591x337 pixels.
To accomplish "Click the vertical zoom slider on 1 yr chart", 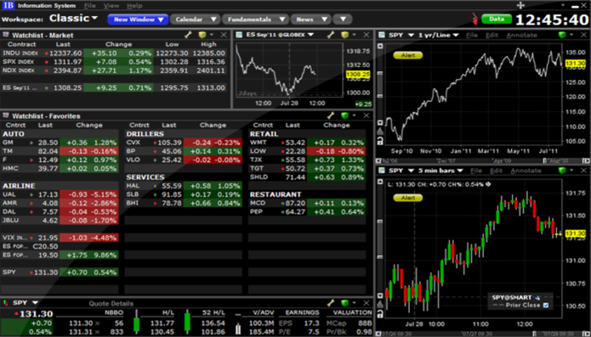I will 380,85.
